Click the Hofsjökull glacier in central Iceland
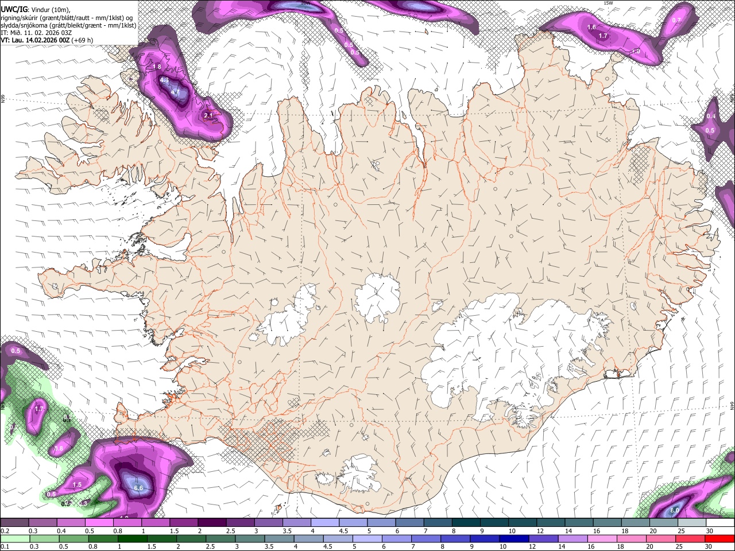735x551 pixels. [x=377, y=297]
